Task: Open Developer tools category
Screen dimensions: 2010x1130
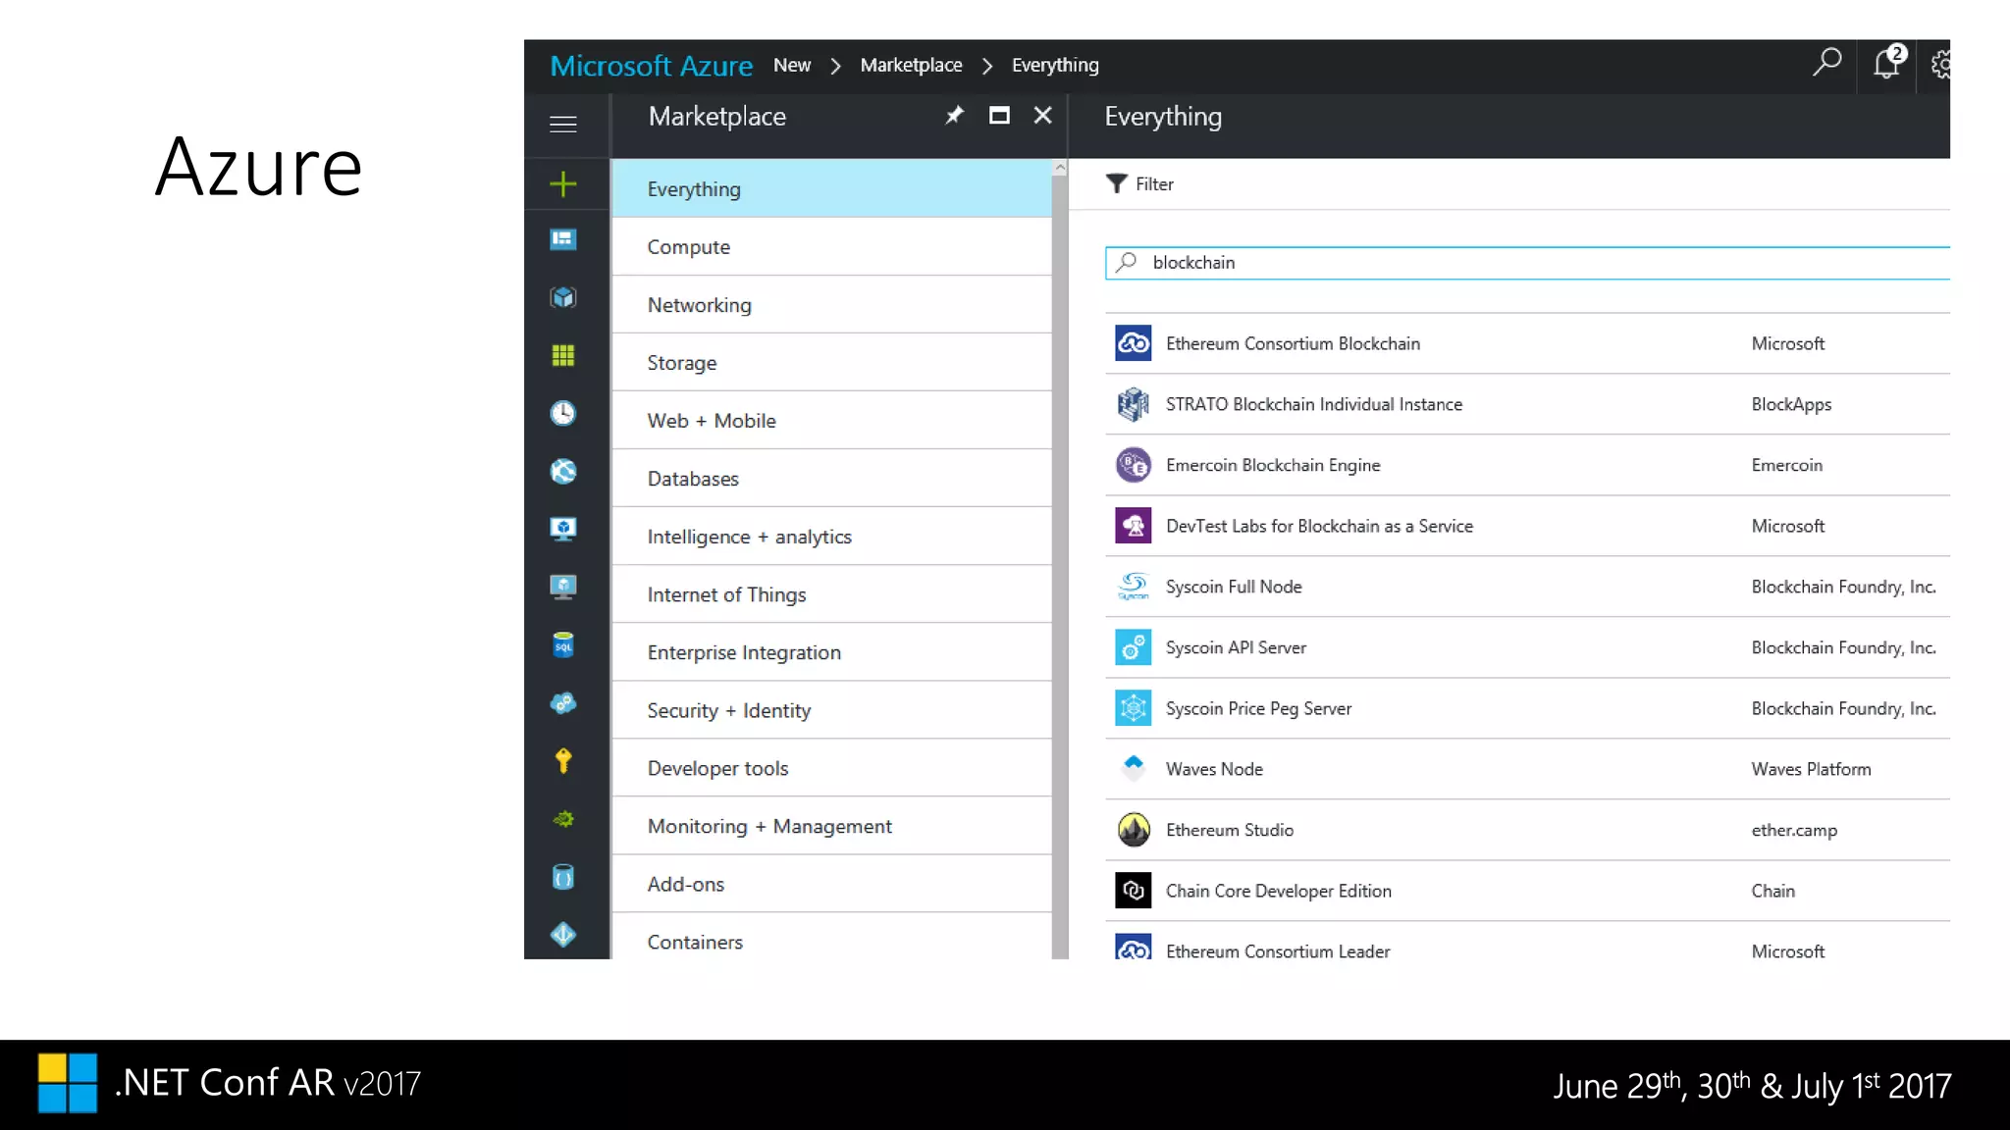Action: click(x=831, y=767)
